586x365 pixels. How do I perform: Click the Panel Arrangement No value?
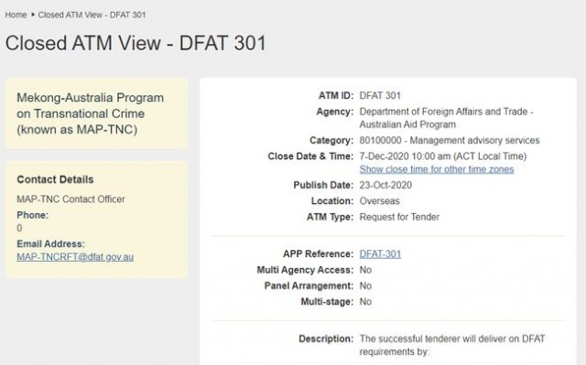[365, 286]
